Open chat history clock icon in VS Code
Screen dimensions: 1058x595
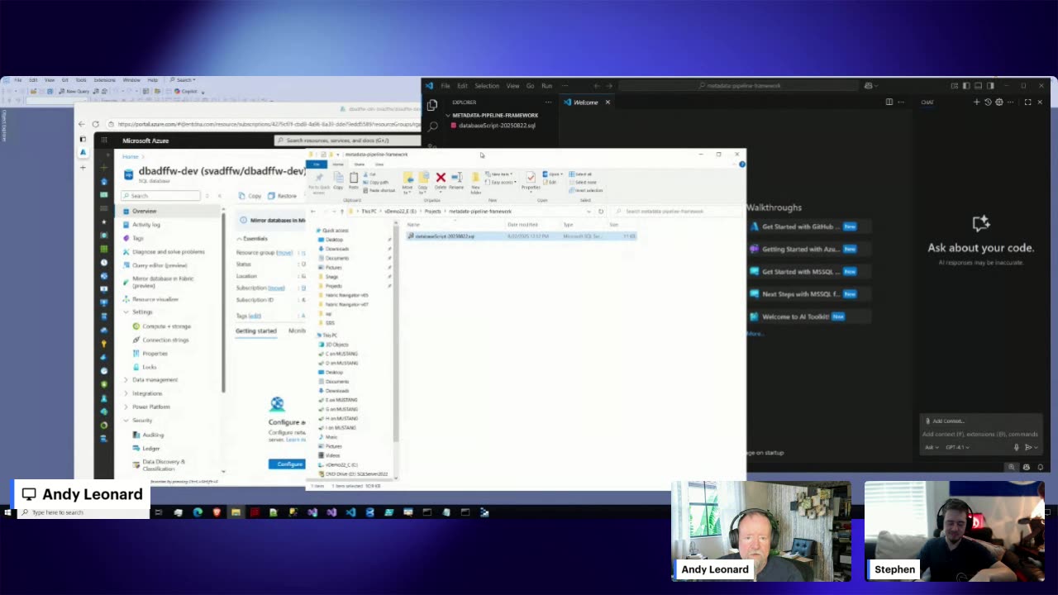pyautogui.click(x=988, y=102)
